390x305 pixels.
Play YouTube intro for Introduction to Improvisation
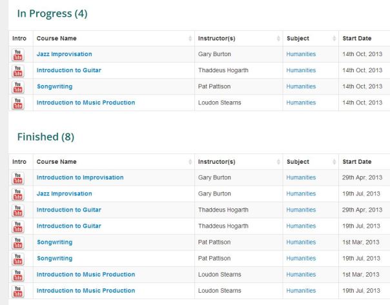tap(18, 177)
